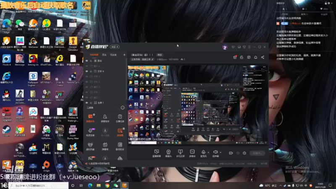Click the share icon in top toolbar
Screen dimensions: 336x189
click(262, 57)
